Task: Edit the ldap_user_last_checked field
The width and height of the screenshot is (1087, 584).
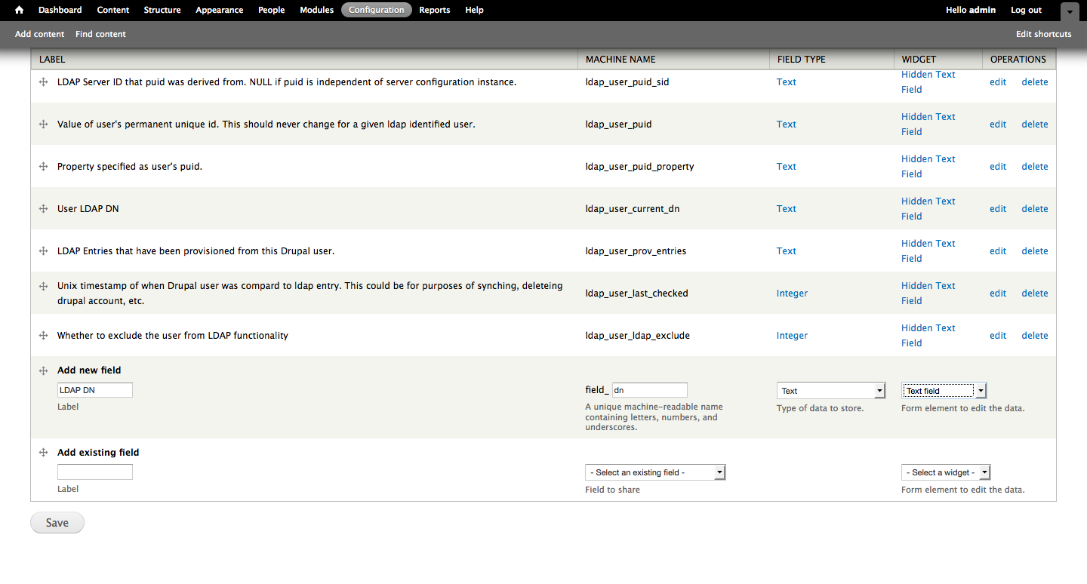Action: click(x=998, y=294)
